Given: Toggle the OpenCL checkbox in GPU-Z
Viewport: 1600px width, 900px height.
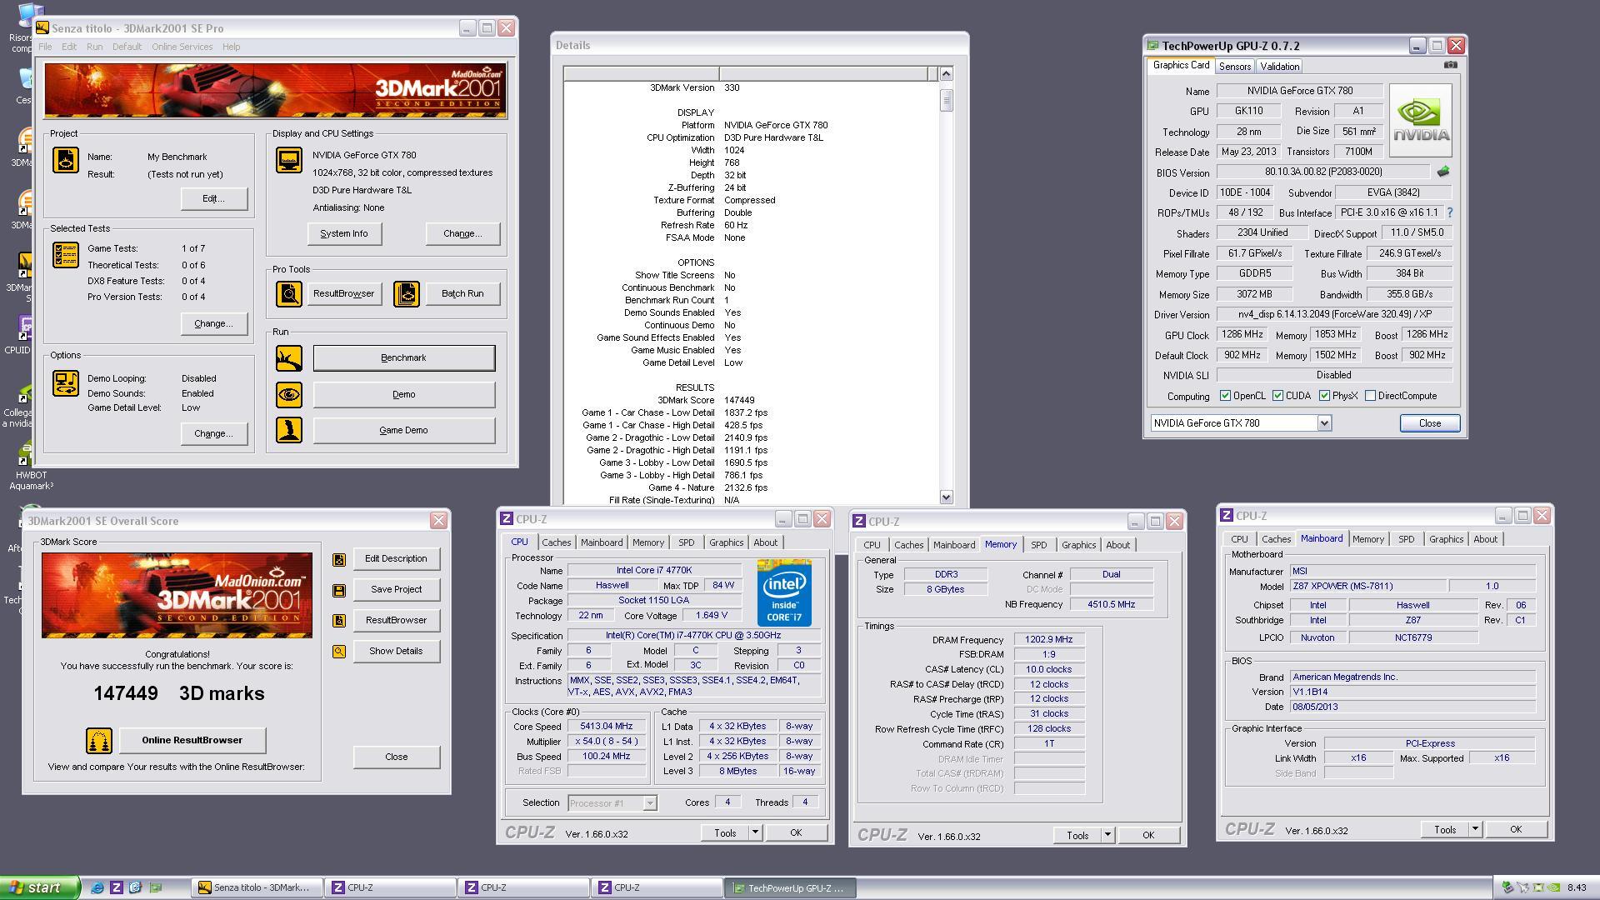Looking at the screenshot, I should (1225, 396).
